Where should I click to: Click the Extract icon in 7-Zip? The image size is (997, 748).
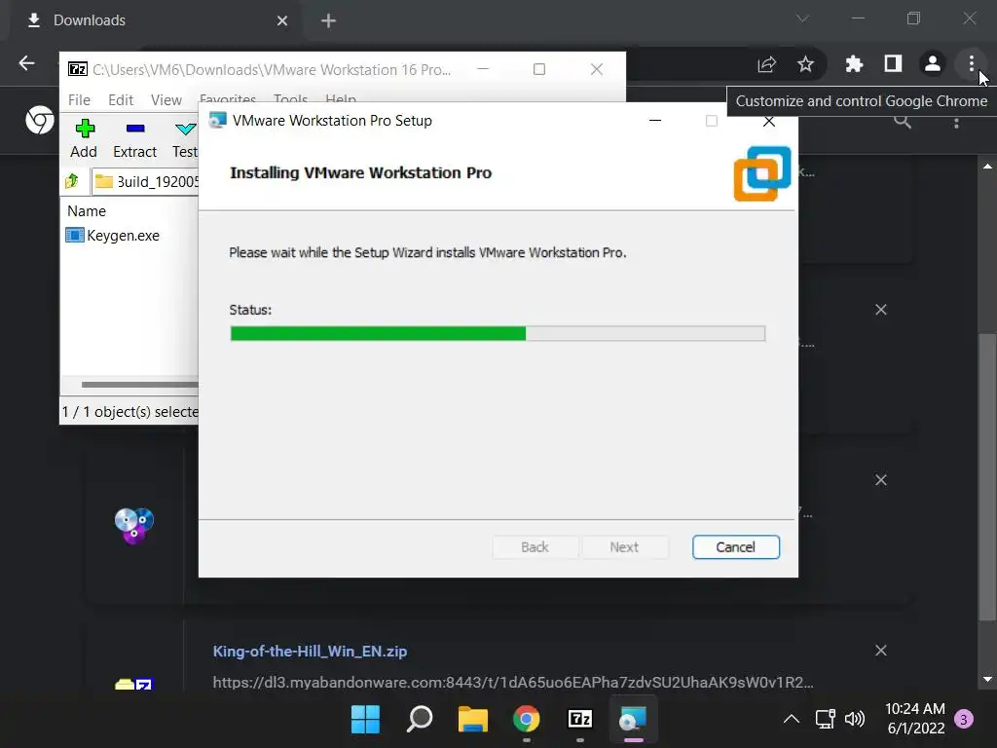tap(134, 138)
